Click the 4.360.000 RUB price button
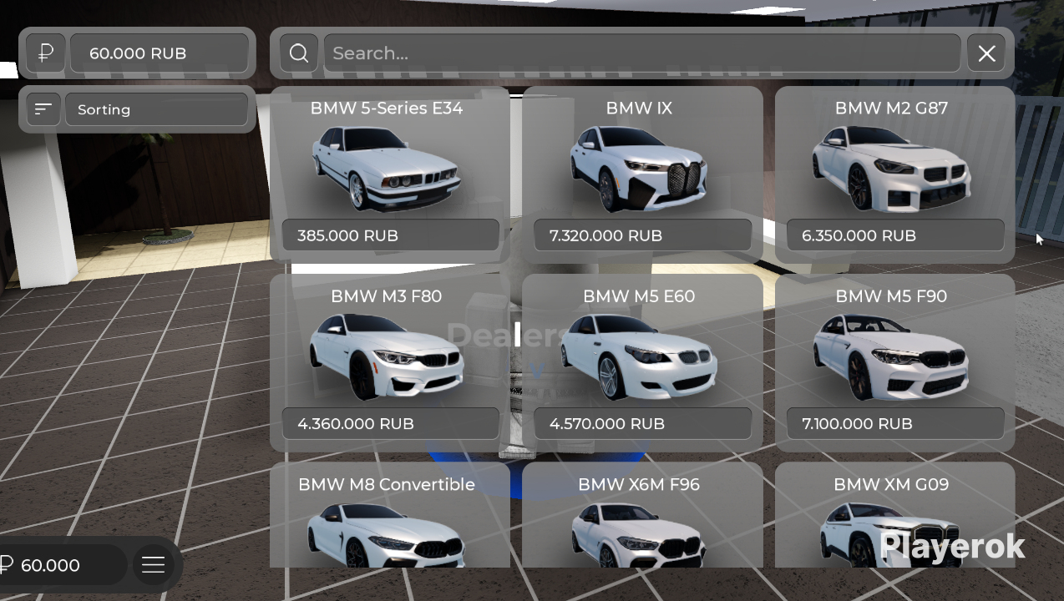This screenshot has width=1064, height=601. pos(390,423)
